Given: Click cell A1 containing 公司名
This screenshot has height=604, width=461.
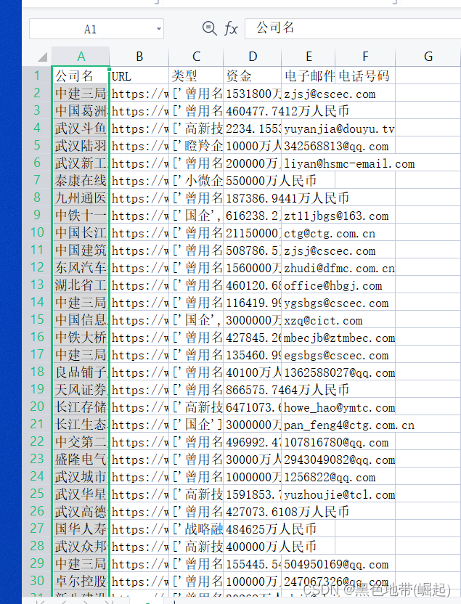Looking at the screenshot, I should (81, 75).
